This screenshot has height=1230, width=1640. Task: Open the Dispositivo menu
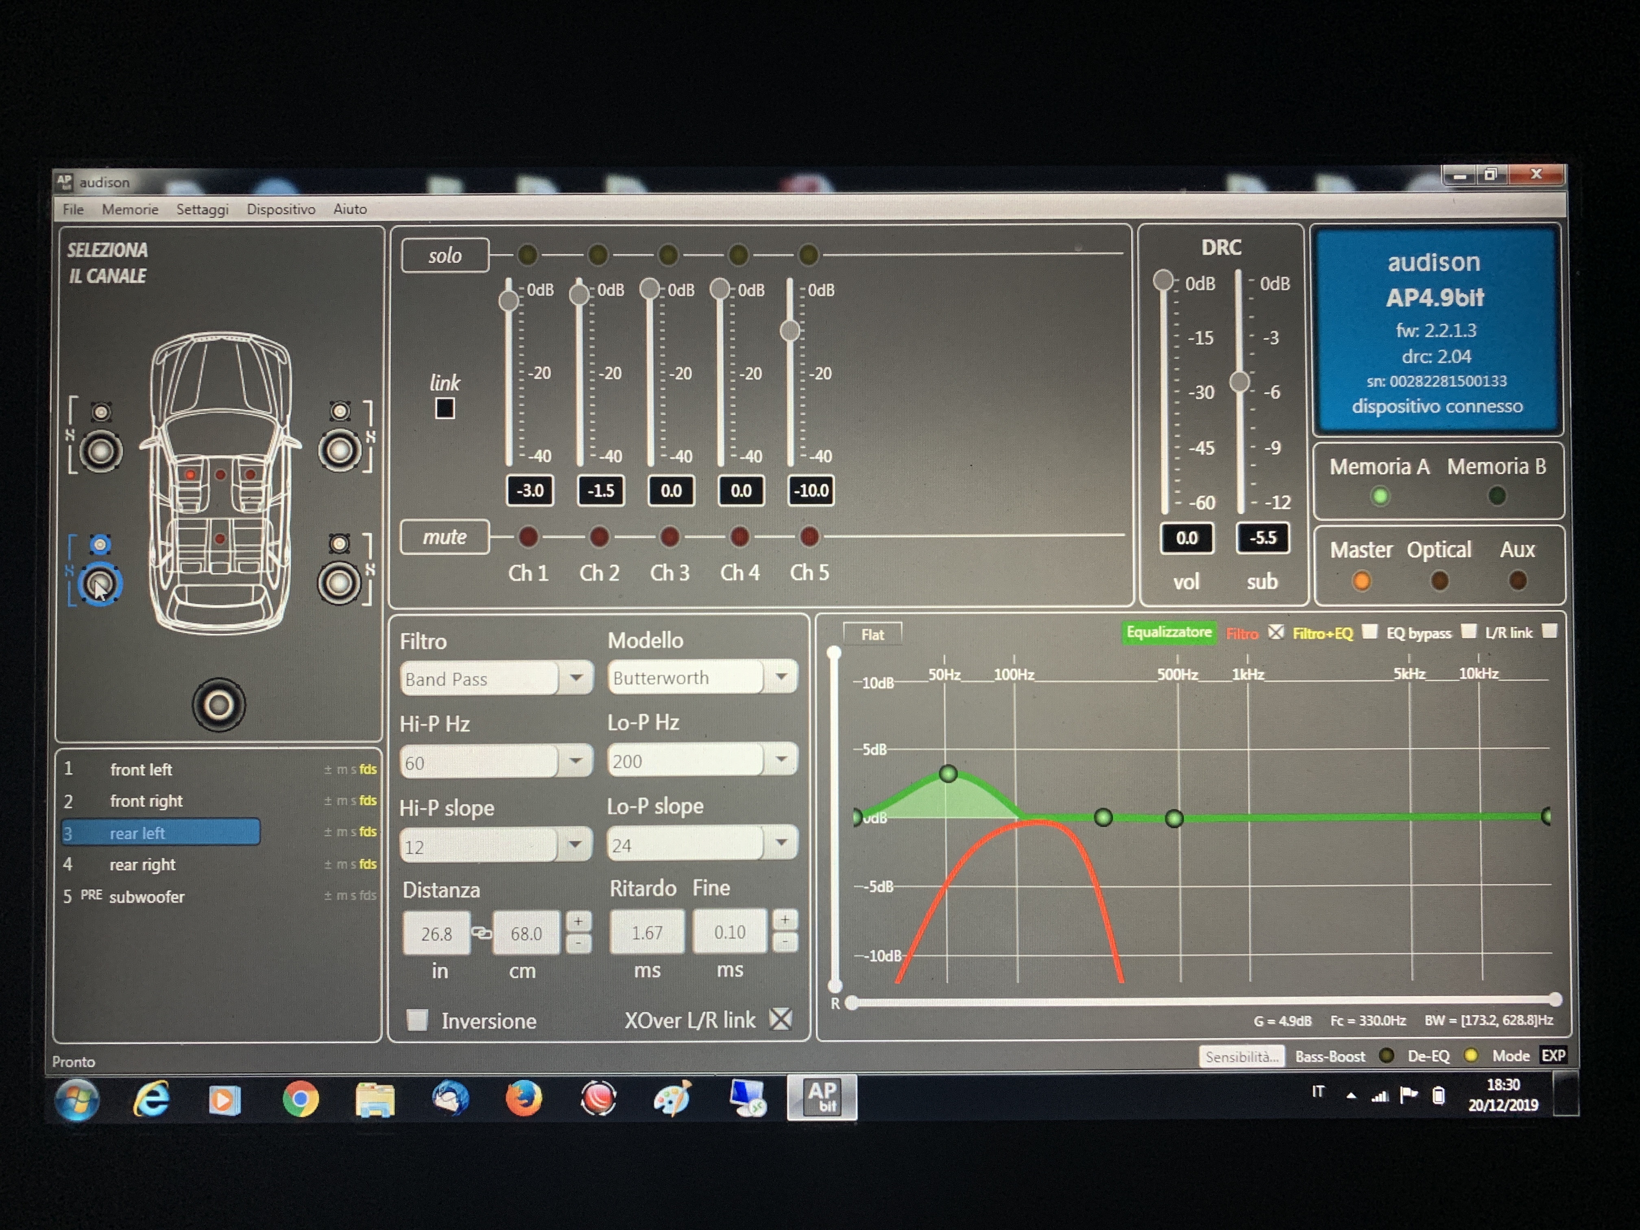[281, 209]
